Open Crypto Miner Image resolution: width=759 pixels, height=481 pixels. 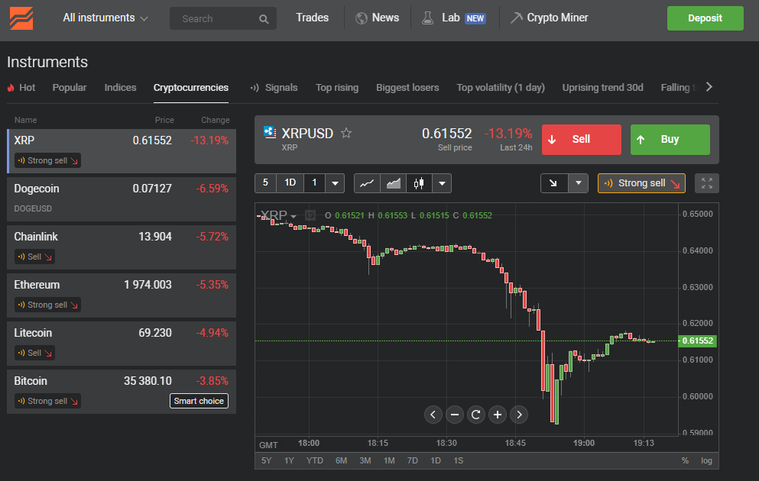[x=557, y=18]
